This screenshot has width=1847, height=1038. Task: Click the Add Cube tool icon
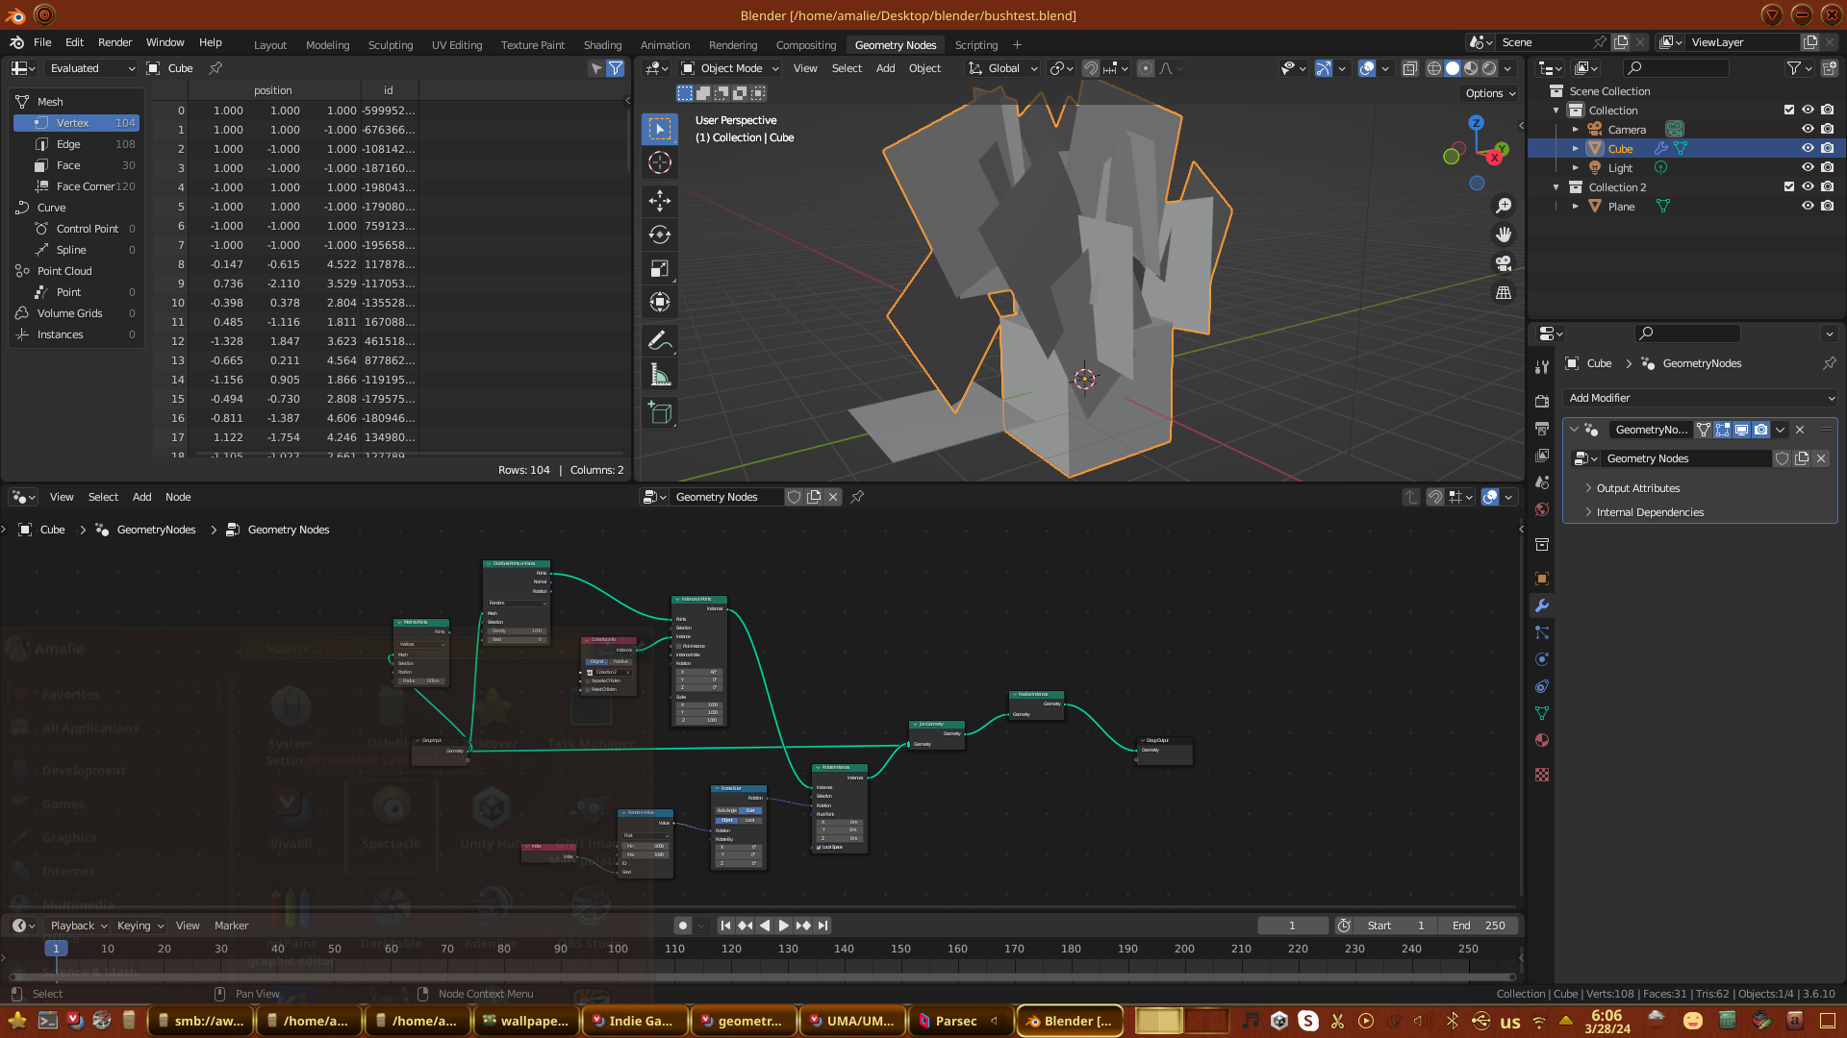tap(660, 413)
